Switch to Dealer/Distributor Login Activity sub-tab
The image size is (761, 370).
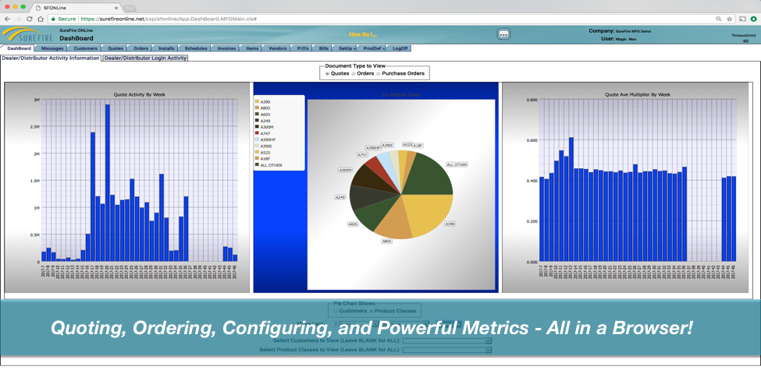145,58
